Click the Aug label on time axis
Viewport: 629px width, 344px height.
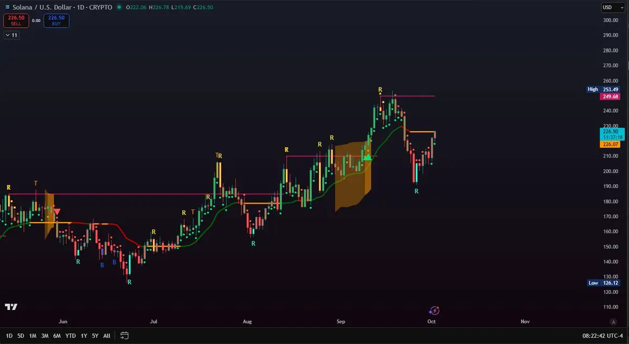pos(247,320)
